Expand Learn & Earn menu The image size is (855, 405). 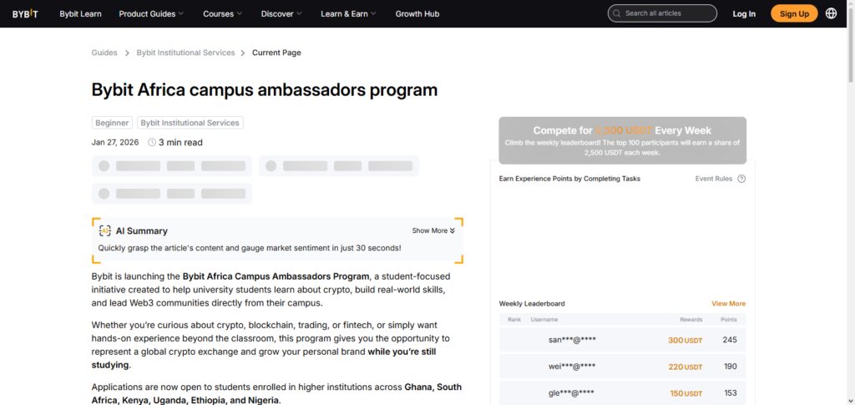[x=348, y=13]
